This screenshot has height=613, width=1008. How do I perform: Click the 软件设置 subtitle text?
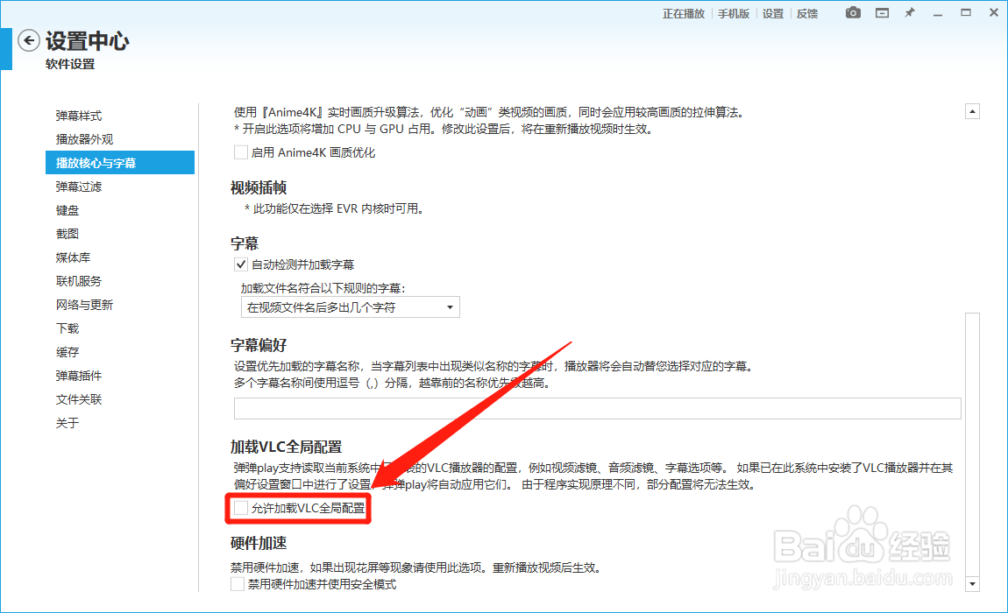click(x=70, y=64)
